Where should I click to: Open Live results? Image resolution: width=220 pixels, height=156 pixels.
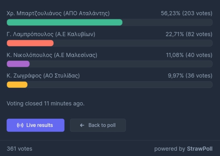pyautogui.click(x=35, y=125)
